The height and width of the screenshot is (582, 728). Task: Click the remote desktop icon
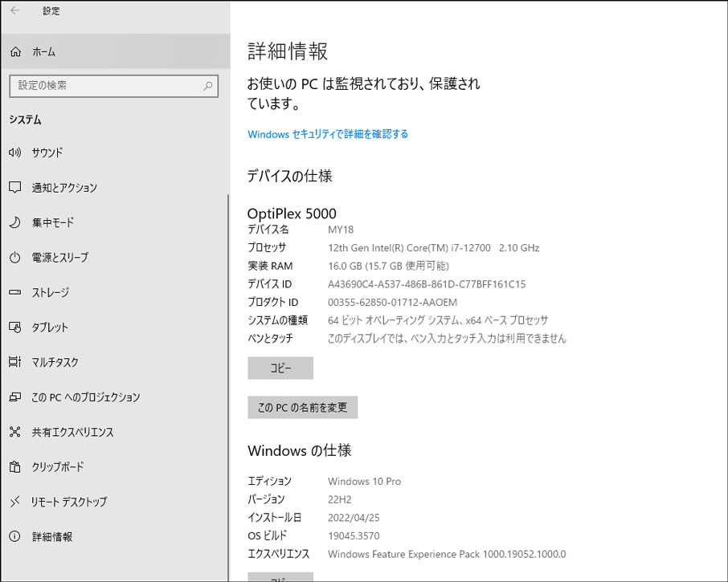14,501
